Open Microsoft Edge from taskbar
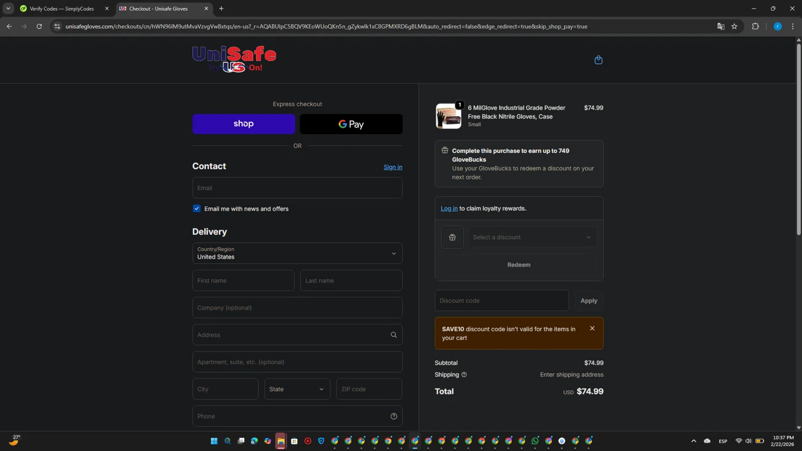 (x=254, y=441)
